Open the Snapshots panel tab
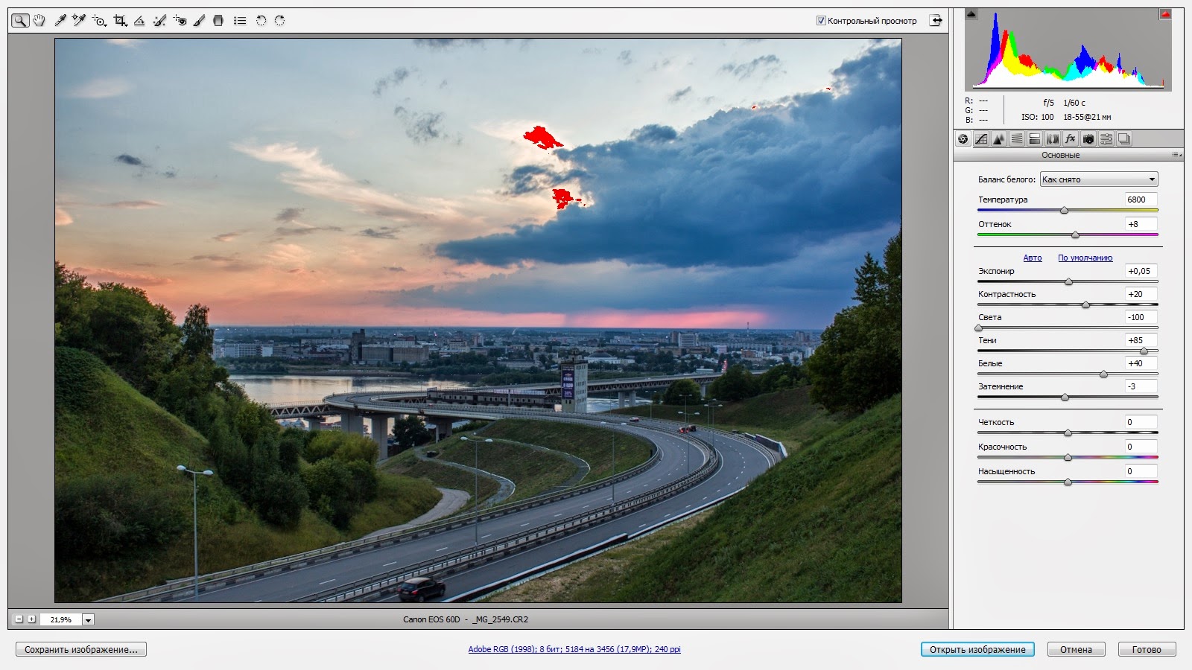The width and height of the screenshot is (1192, 670). pos(1124,138)
